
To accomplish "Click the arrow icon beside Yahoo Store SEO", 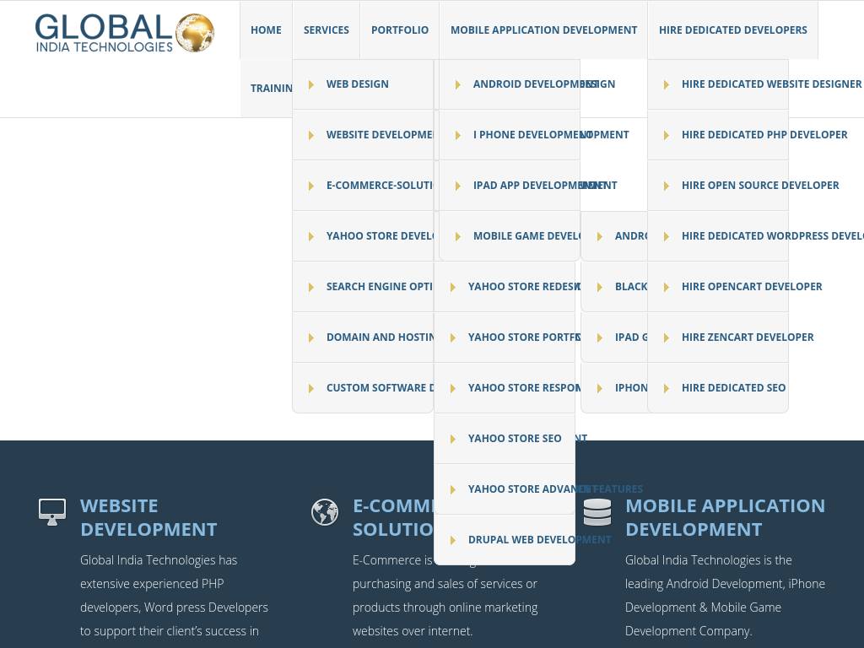I will click(x=453, y=439).
